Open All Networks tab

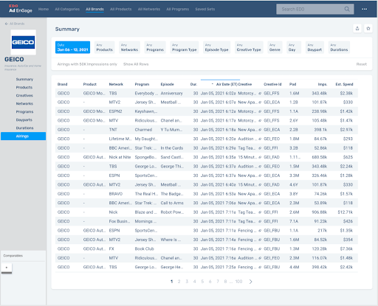click(149, 9)
